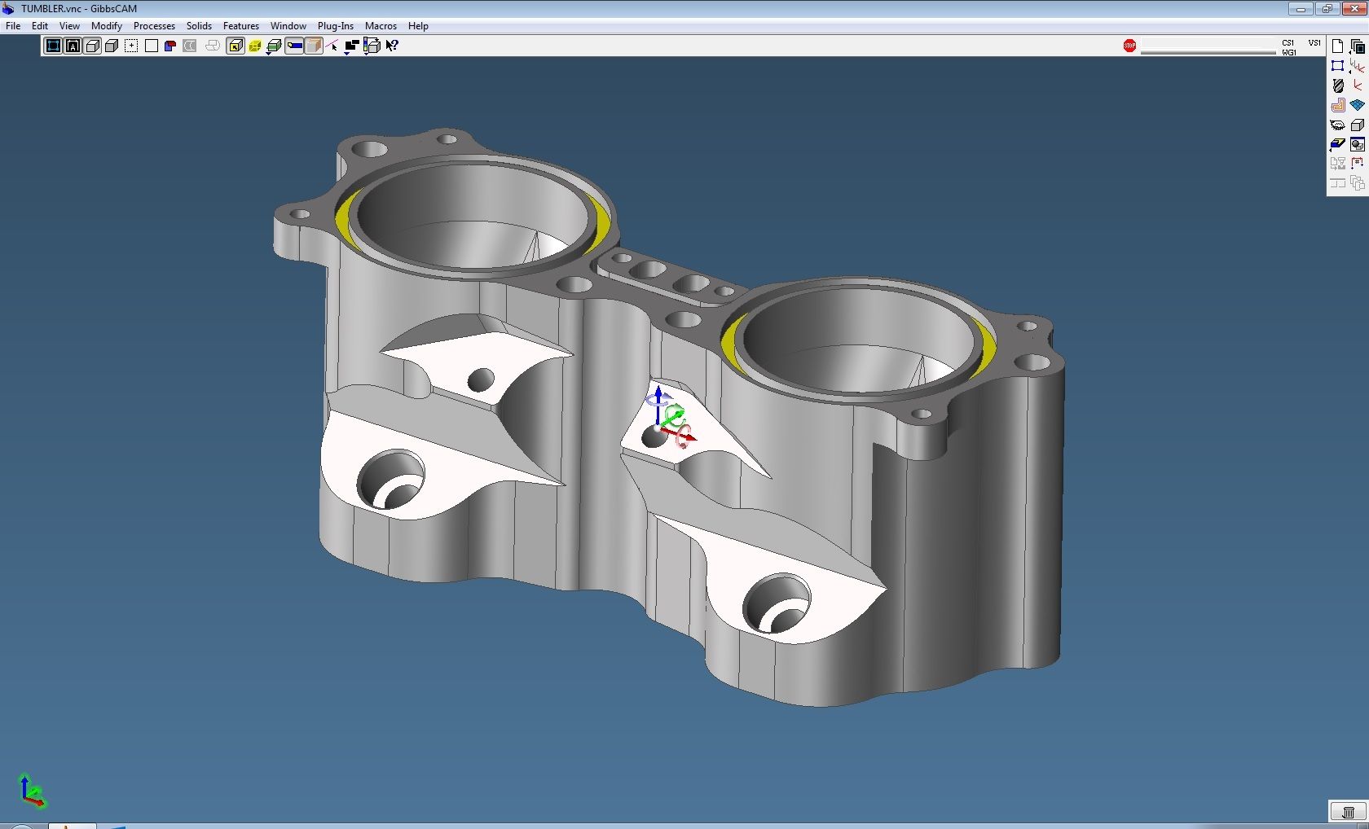Toggle the yellow arrow face selection cube

coord(235,46)
